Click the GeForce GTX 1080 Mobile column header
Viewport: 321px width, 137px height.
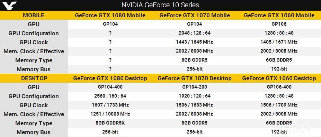[x=110, y=15]
